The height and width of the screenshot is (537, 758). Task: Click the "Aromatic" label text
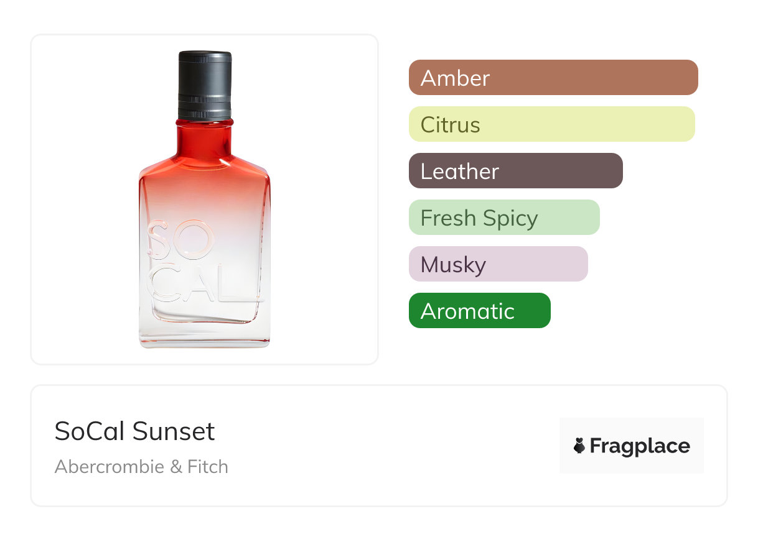point(467,311)
